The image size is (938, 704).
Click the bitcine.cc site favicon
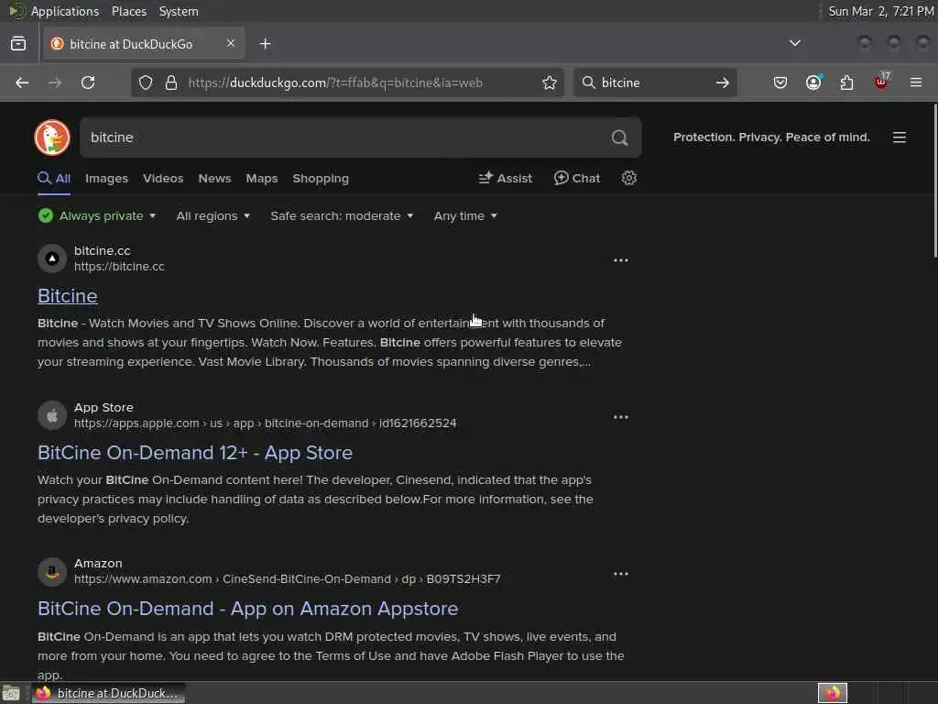click(52, 258)
